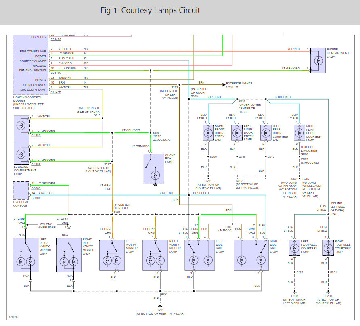Image resolution: width=360 pixels, height=326 pixels.
Task: Click the Left Rear Vanity Mirror Lamp box
Action: [26, 255]
